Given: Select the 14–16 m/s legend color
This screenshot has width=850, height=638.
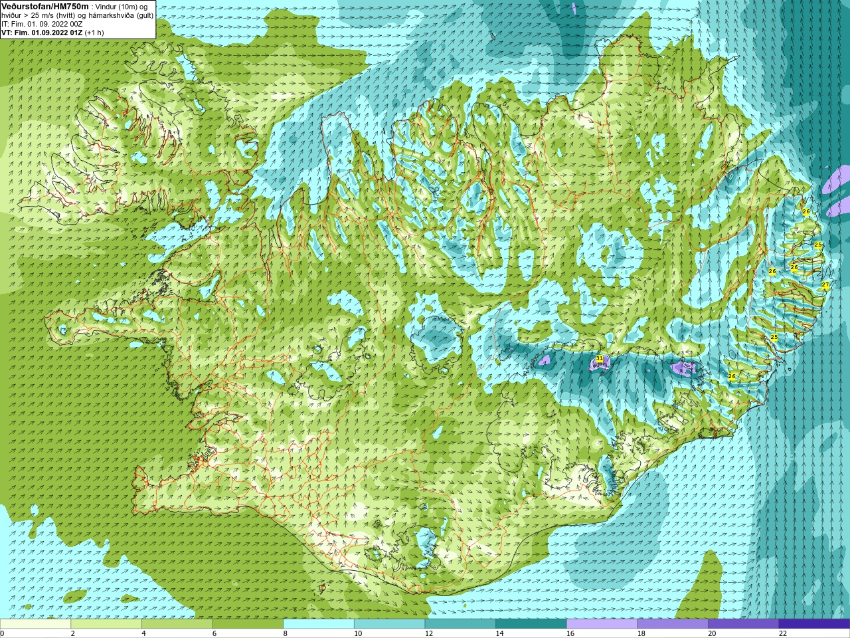Looking at the screenshot, I should coord(531,624).
